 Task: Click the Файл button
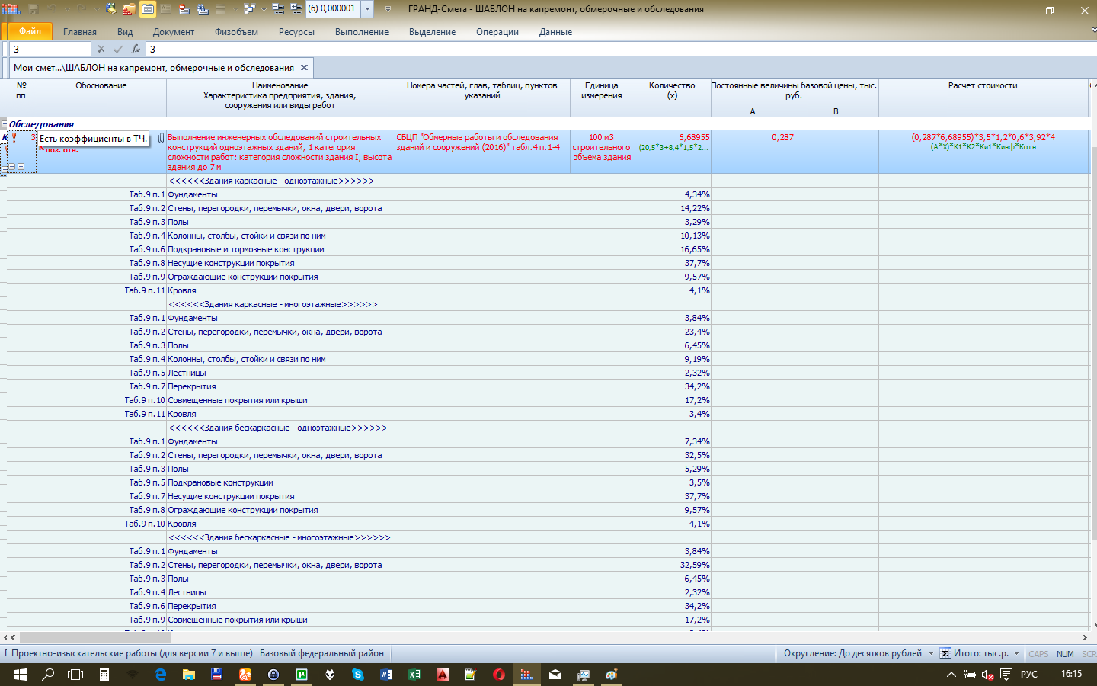(x=30, y=31)
